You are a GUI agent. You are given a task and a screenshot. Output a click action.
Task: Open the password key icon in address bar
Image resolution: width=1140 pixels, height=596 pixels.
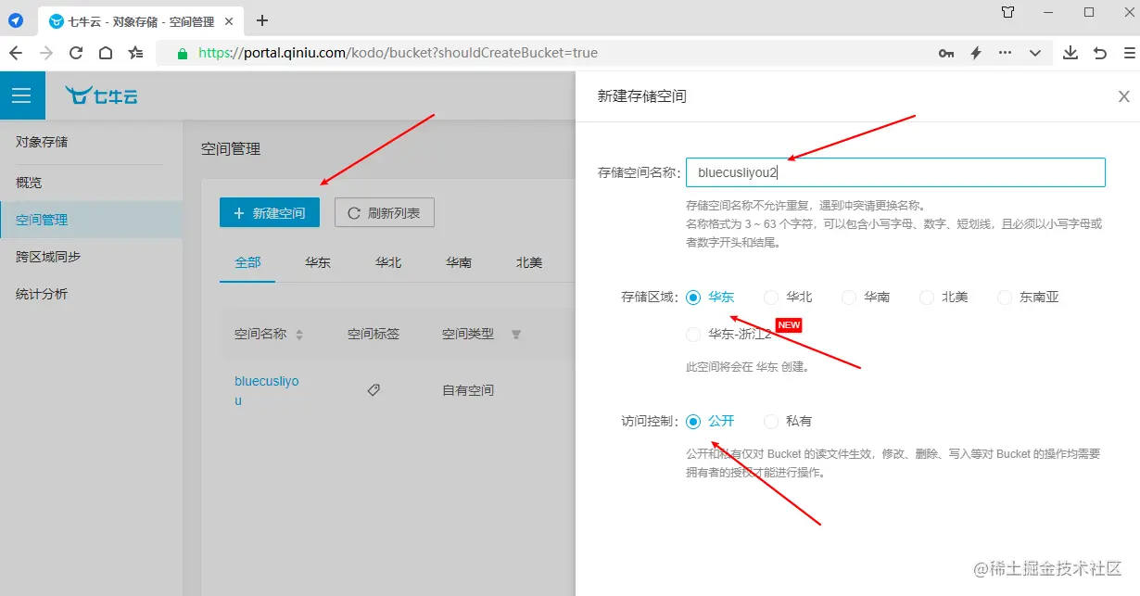[x=946, y=53]
